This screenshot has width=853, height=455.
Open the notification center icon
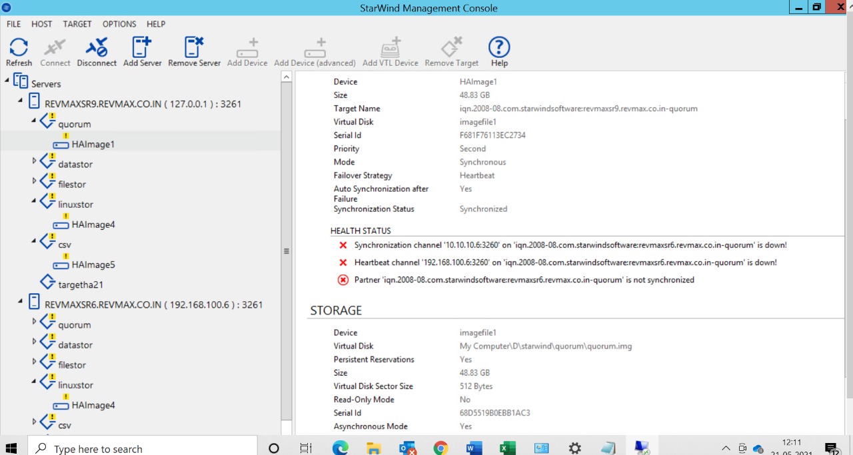point(831,448)
